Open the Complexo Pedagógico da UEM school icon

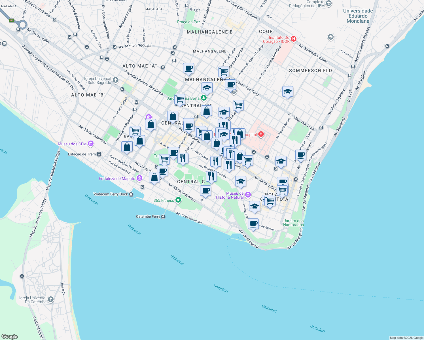pos(329,4)
